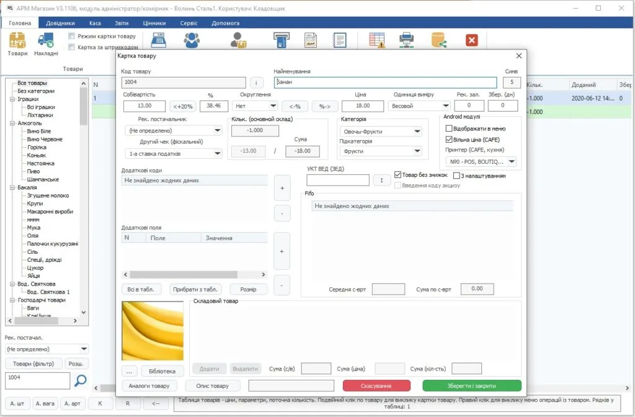Screen dimensions: 635x417
Task: Open Допомога menu
Action: 225,23
